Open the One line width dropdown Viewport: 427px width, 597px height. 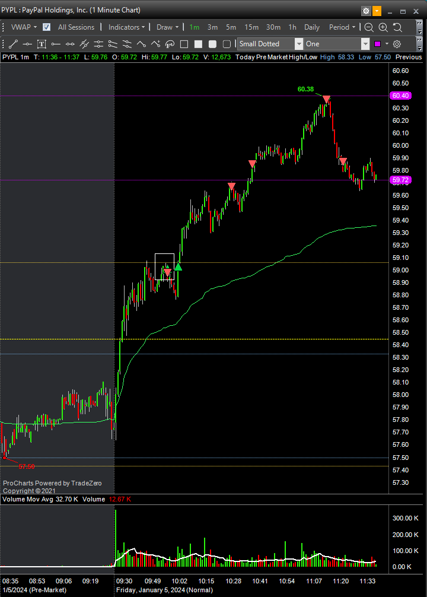click(365, 44)
